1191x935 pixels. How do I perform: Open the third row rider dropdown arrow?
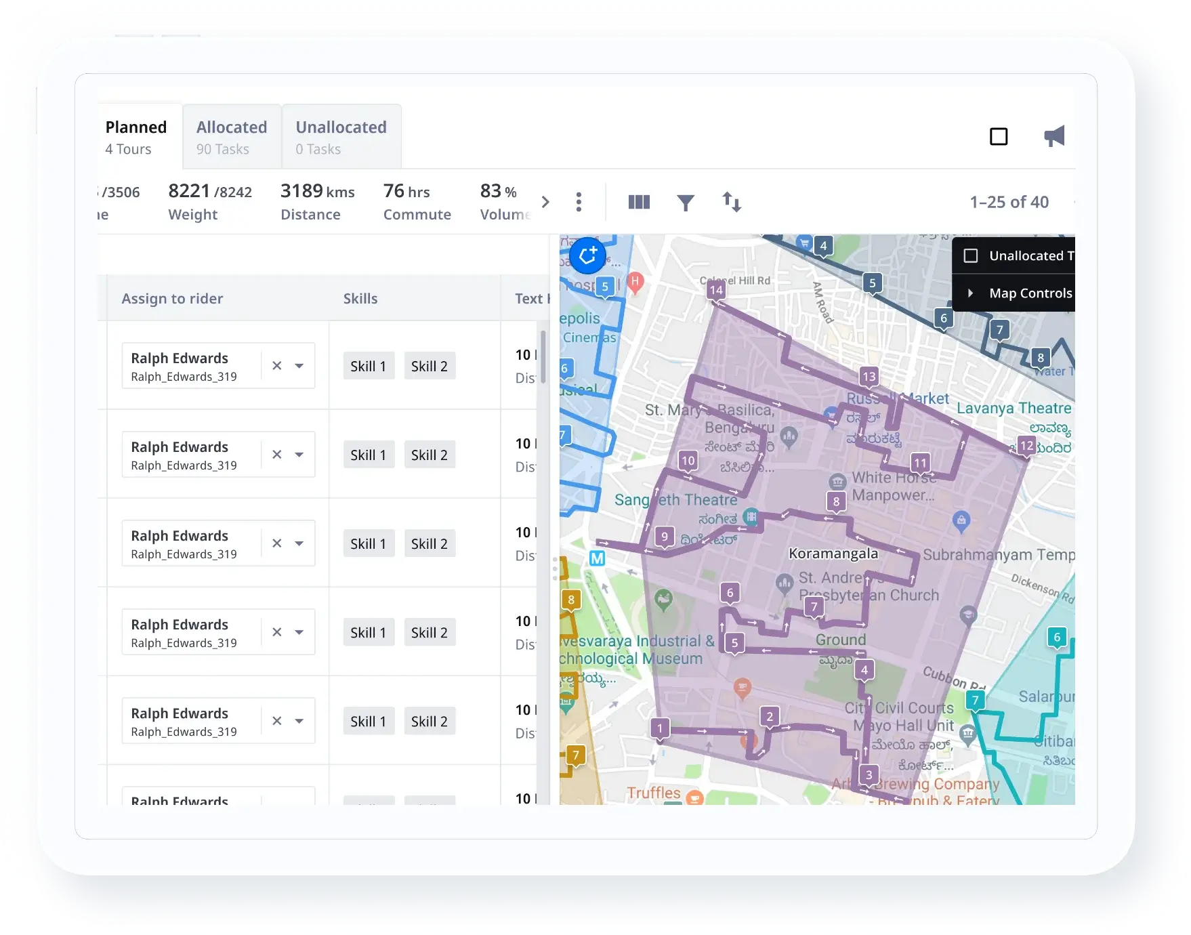point(299,543)
